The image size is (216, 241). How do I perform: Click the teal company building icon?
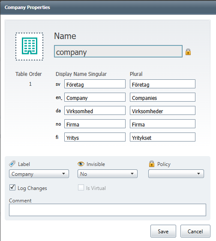(x=29, y=46)
